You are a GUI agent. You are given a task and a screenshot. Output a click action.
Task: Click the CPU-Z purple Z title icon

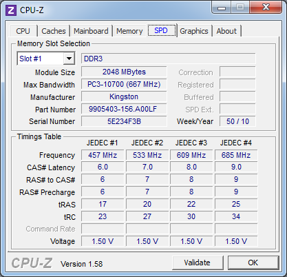click(x=11, y=10)
